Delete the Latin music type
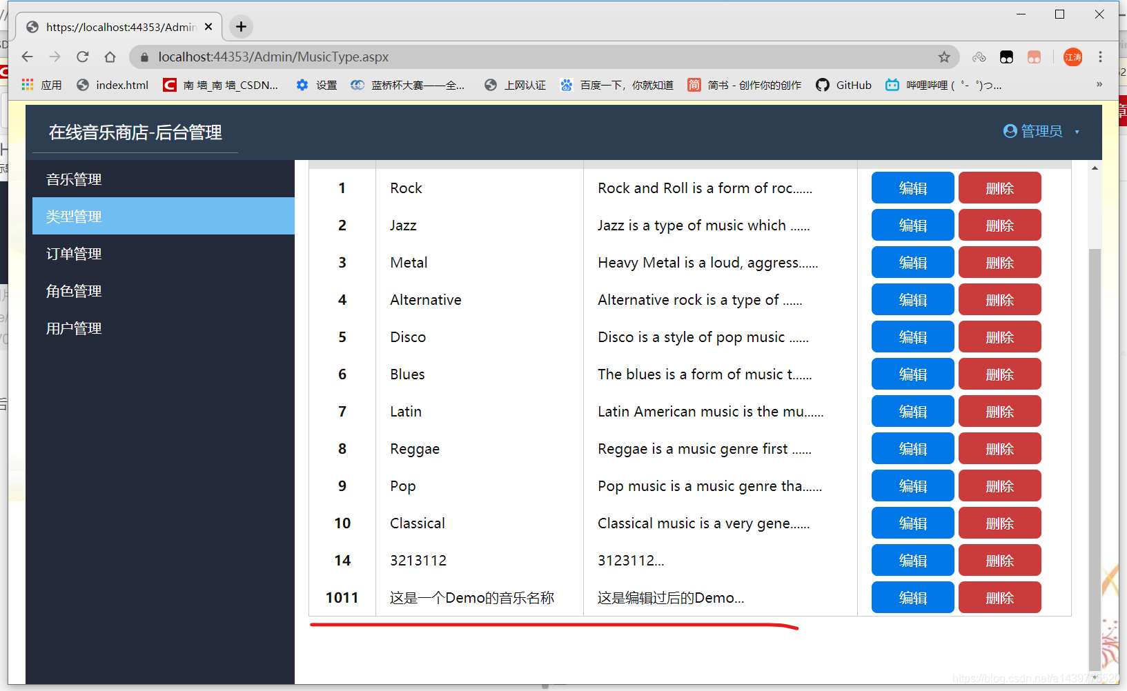This screenshot has width=1127, height=691. (1000, 412)
